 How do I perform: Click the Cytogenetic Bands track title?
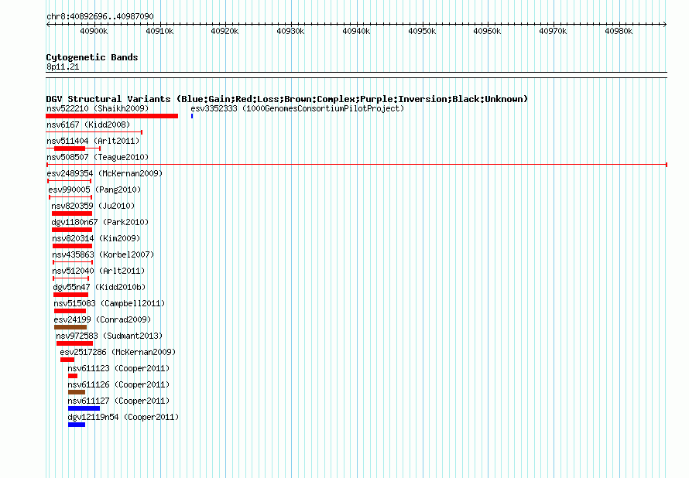pos(92,57)
